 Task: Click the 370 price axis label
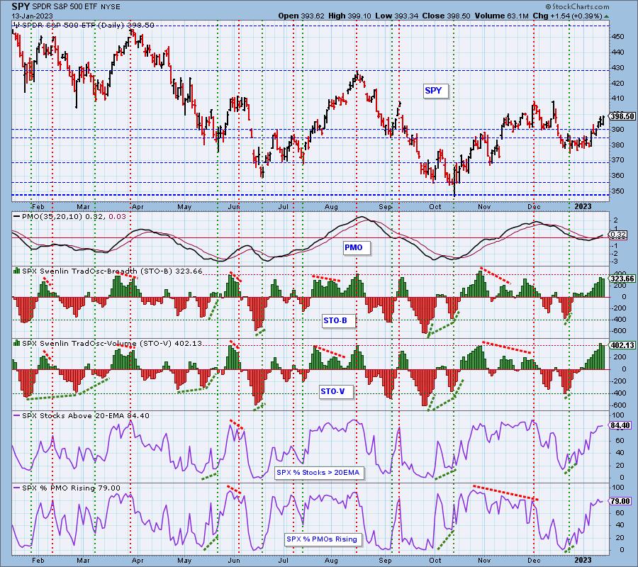coord(618,160)
